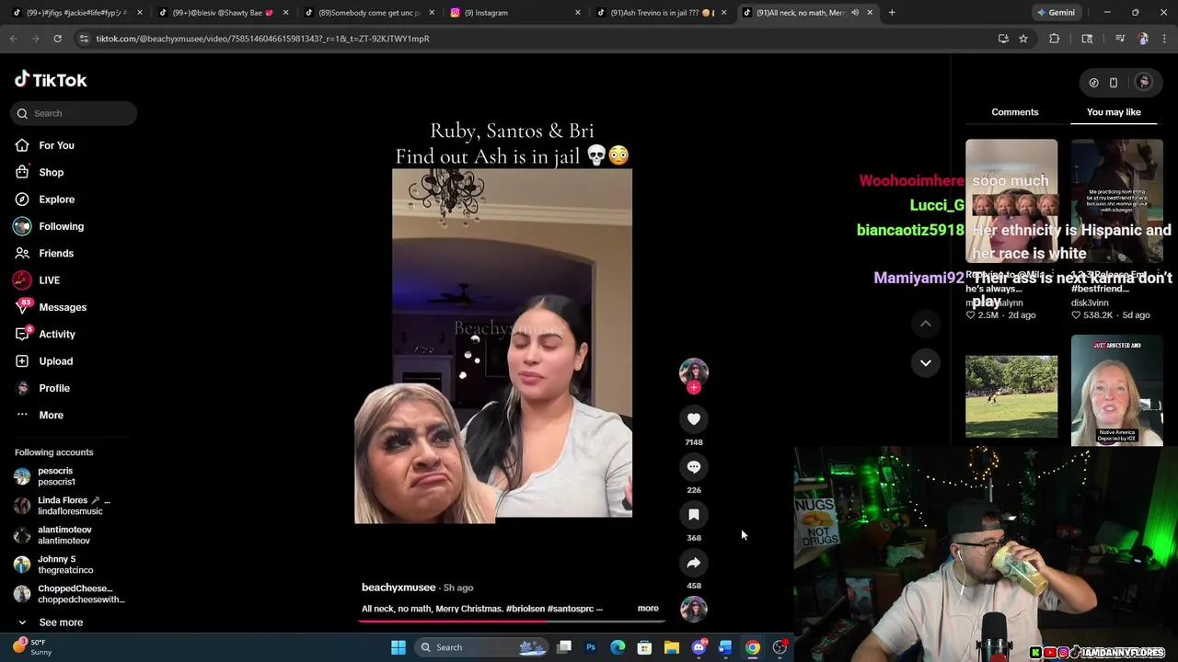
Task: Like the video with the heart icon
Action: click(694, 419)
